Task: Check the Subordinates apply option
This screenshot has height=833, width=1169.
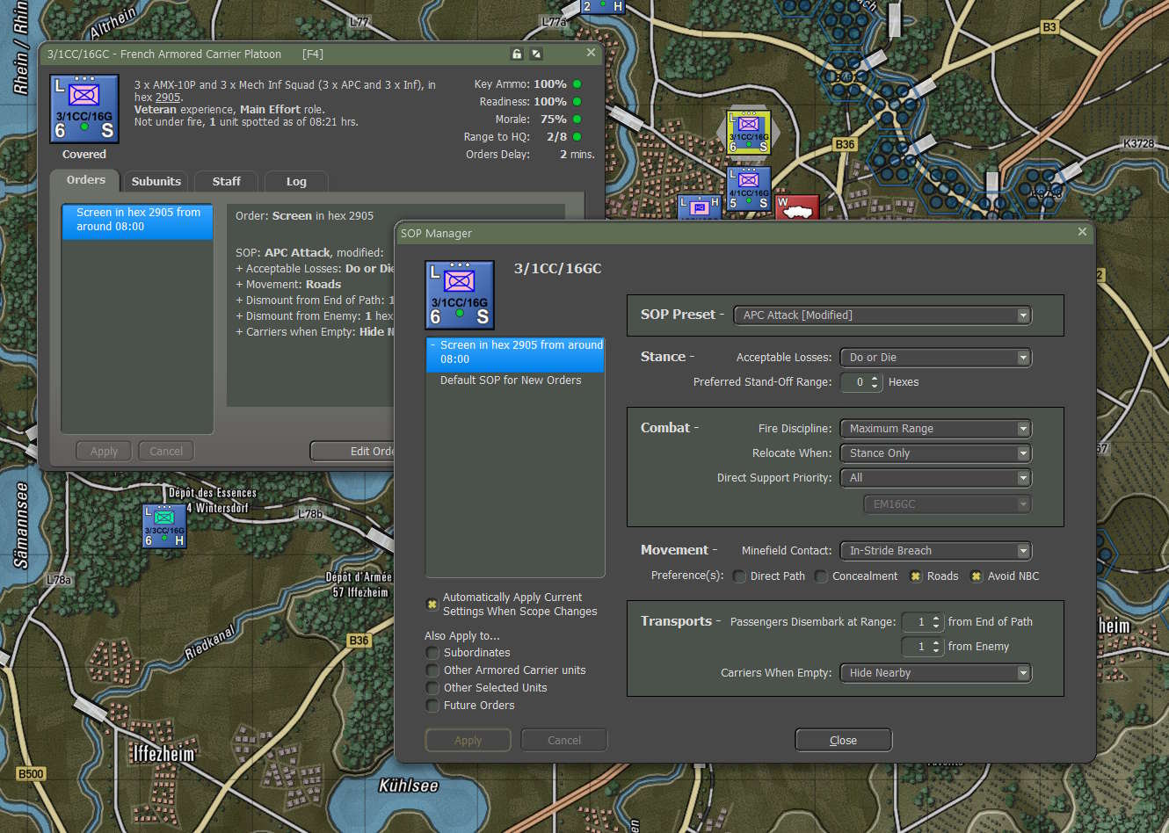Action: 432,653
